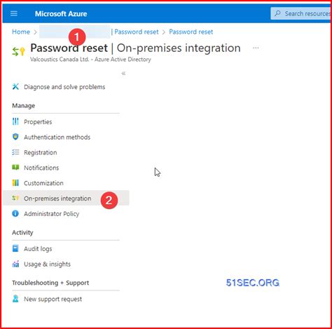Click the Properties bars icon
The height and width of the screenshot is (329, 332).
pos(15,121)
